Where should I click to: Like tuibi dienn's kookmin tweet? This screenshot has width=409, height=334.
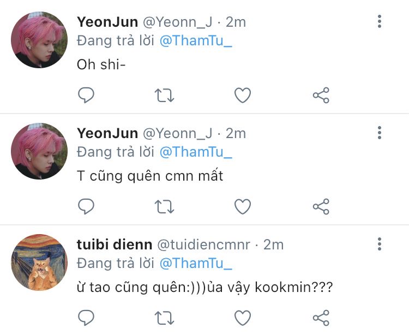[243, 318]
